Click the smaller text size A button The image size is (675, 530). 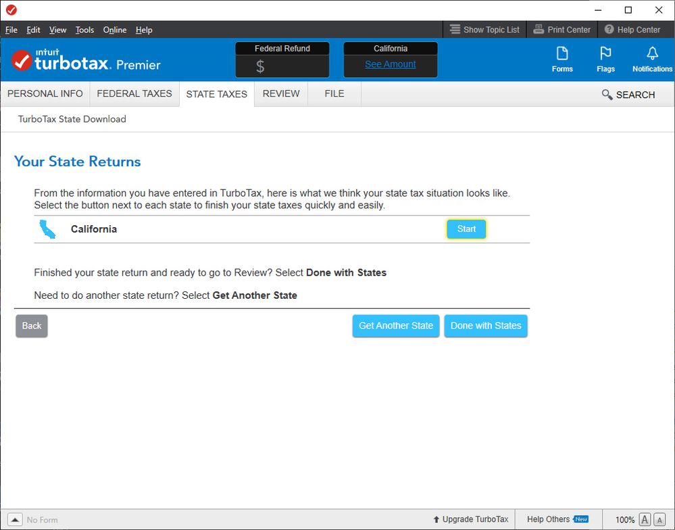pyautogui.click(x=659, y=520)
